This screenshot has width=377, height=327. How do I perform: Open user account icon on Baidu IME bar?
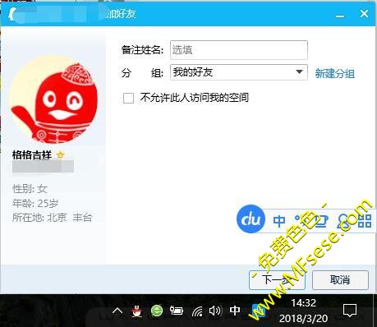coord(344,221)
